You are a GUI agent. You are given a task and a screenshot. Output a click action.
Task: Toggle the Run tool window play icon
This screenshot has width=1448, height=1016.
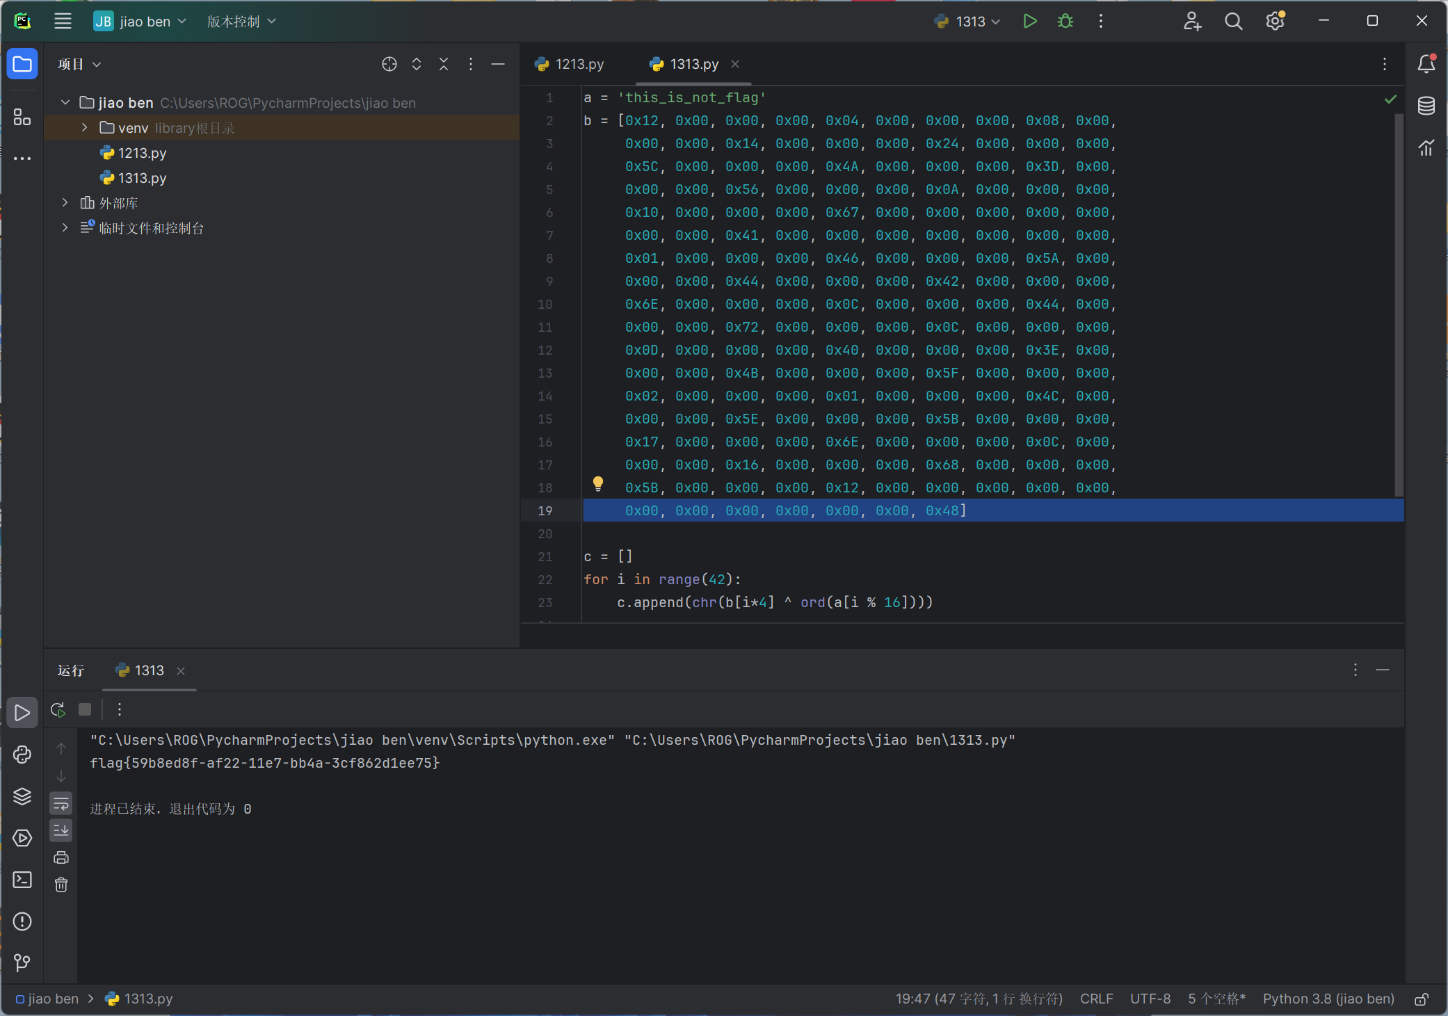click(x=22, y=713)
